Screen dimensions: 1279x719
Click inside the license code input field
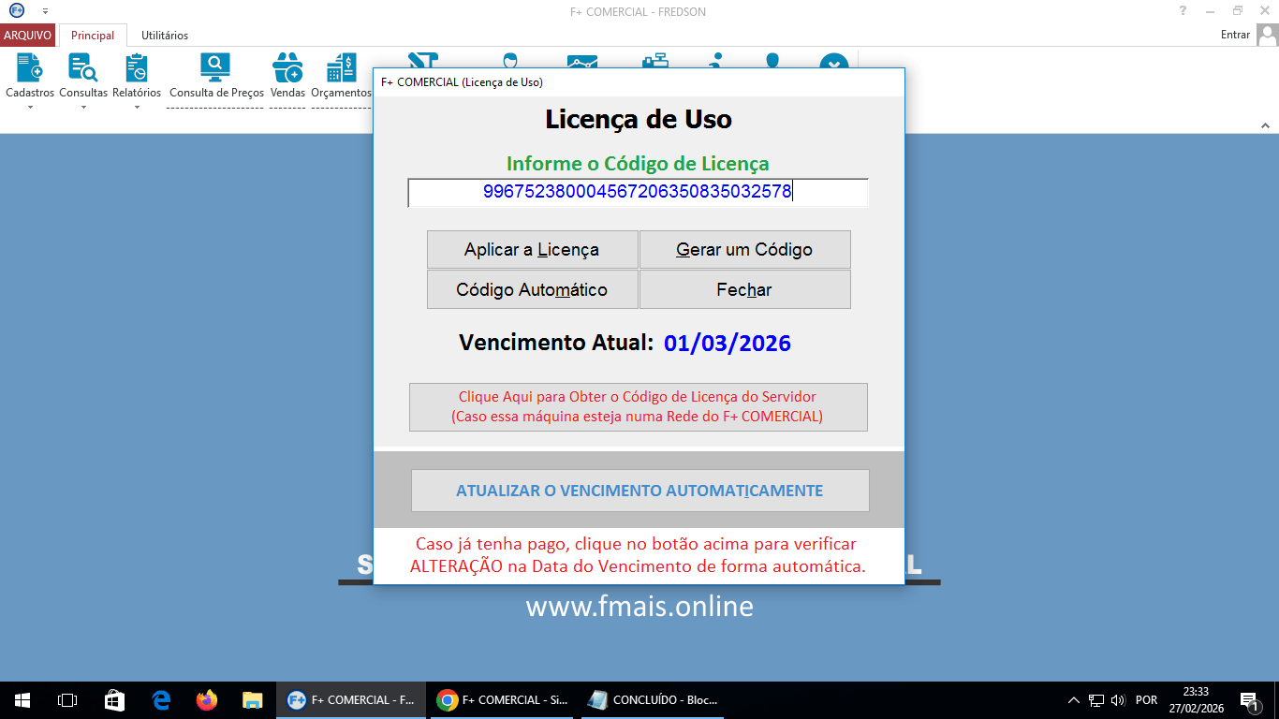point(639,192)
